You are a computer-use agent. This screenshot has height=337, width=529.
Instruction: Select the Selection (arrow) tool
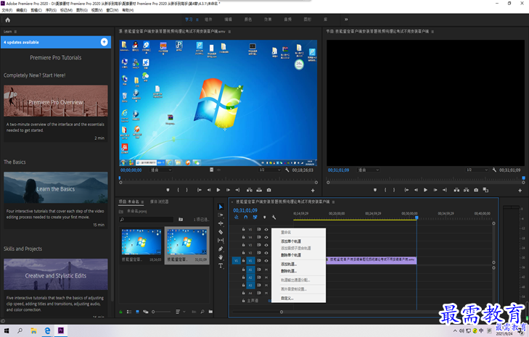[221, 207]
